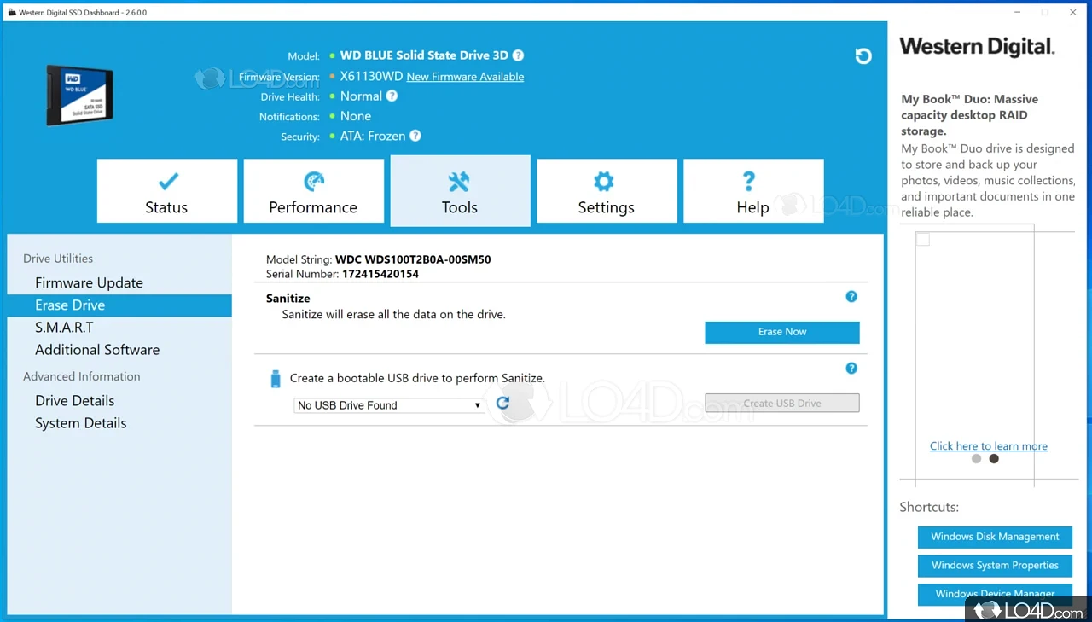Screen dimensions: 1092x622
Task: Open help icon next to WD BLUE model name
Action: (518, 55)
